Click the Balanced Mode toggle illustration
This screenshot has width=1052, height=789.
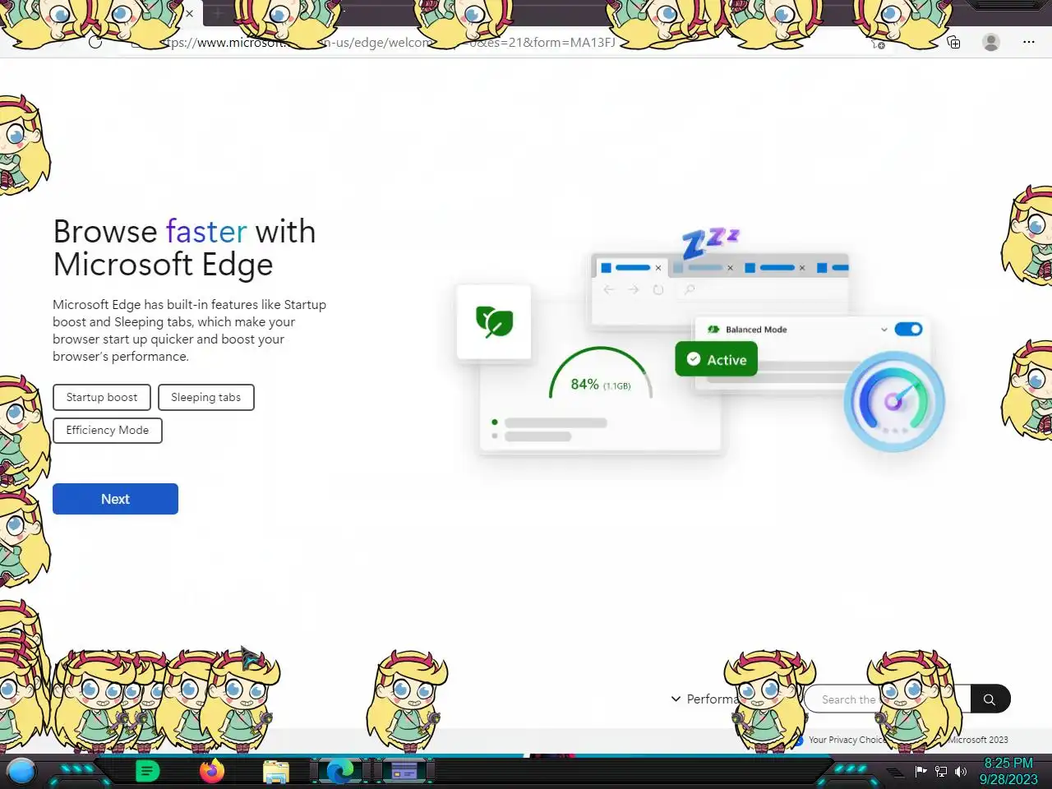[908, 329]
